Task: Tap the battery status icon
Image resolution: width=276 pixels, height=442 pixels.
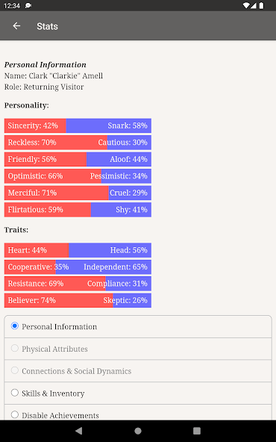Action: pyautogui.click(x=262, y=6)
